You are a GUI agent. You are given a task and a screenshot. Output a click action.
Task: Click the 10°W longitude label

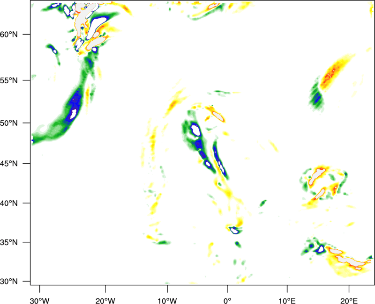click(x=167, y=301)
